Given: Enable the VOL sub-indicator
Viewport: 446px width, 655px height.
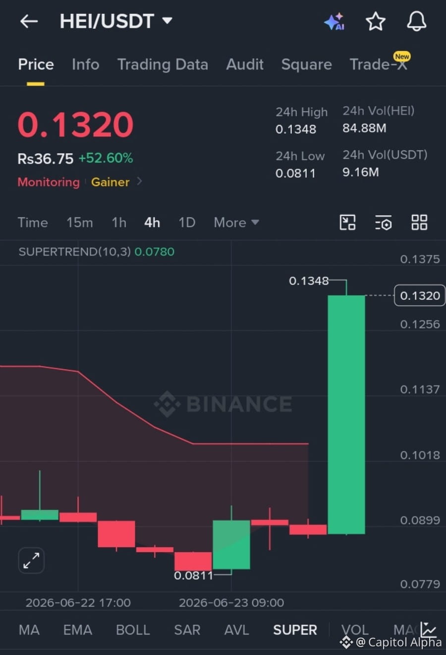Looking at the screenshot, I should (x=355, y=629).
